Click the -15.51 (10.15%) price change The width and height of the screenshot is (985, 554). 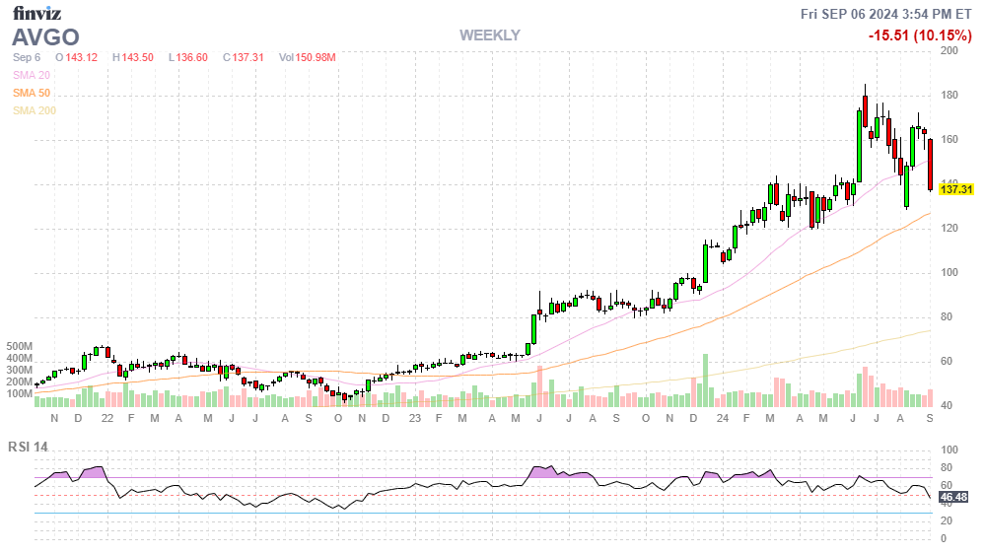pos(920,35)
